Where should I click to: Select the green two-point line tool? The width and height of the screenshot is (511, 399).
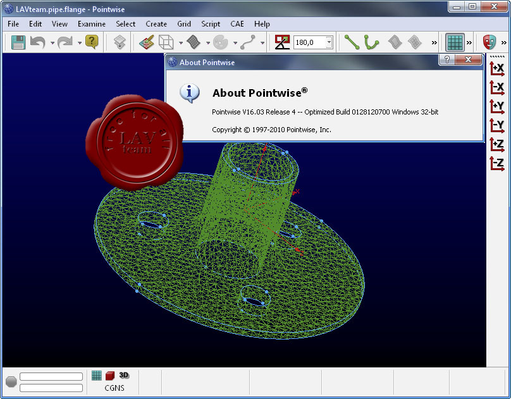coord(352,42)
